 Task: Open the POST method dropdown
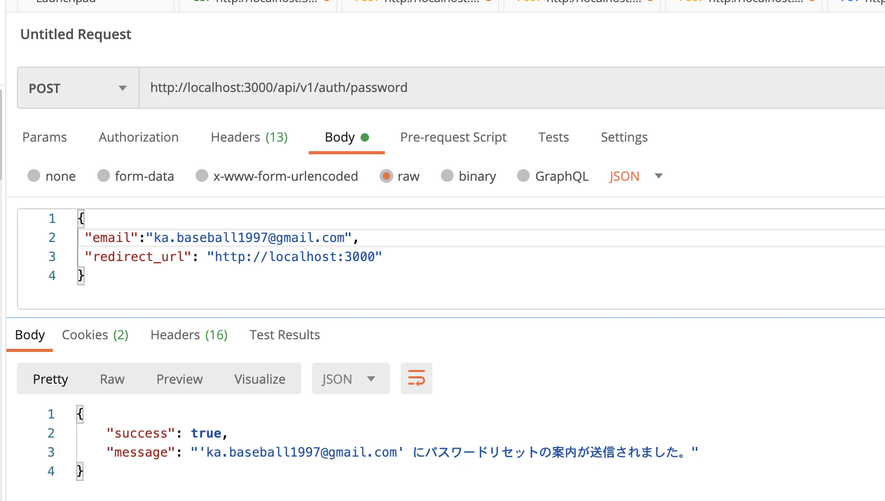point(77,88)
